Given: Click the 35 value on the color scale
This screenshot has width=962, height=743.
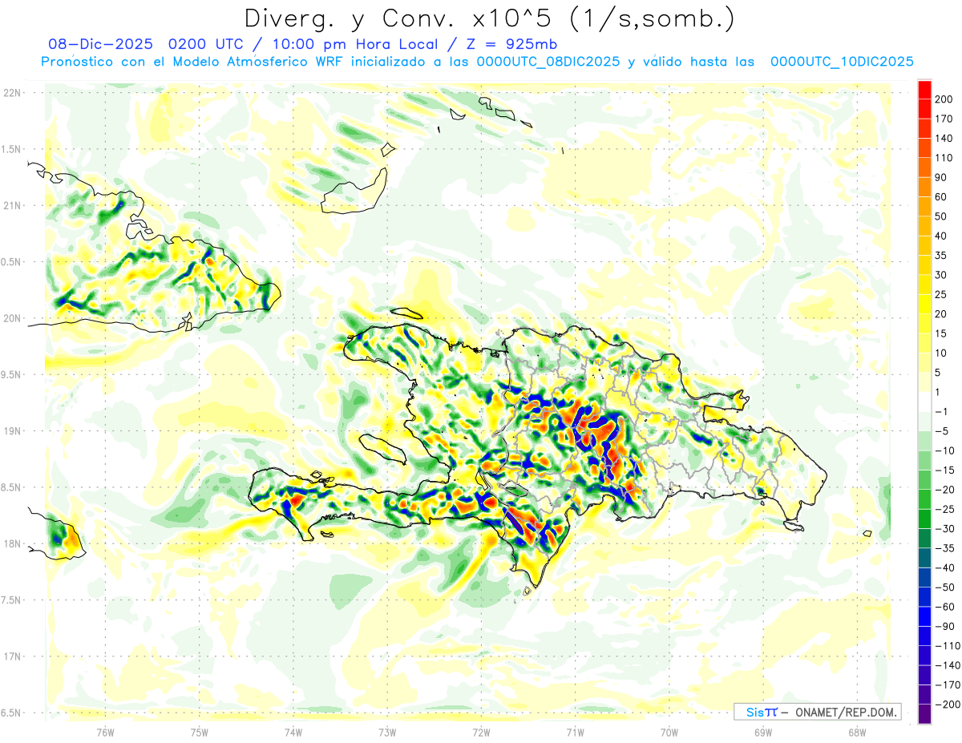Looking at the screenshot, I should click(941, 256).
